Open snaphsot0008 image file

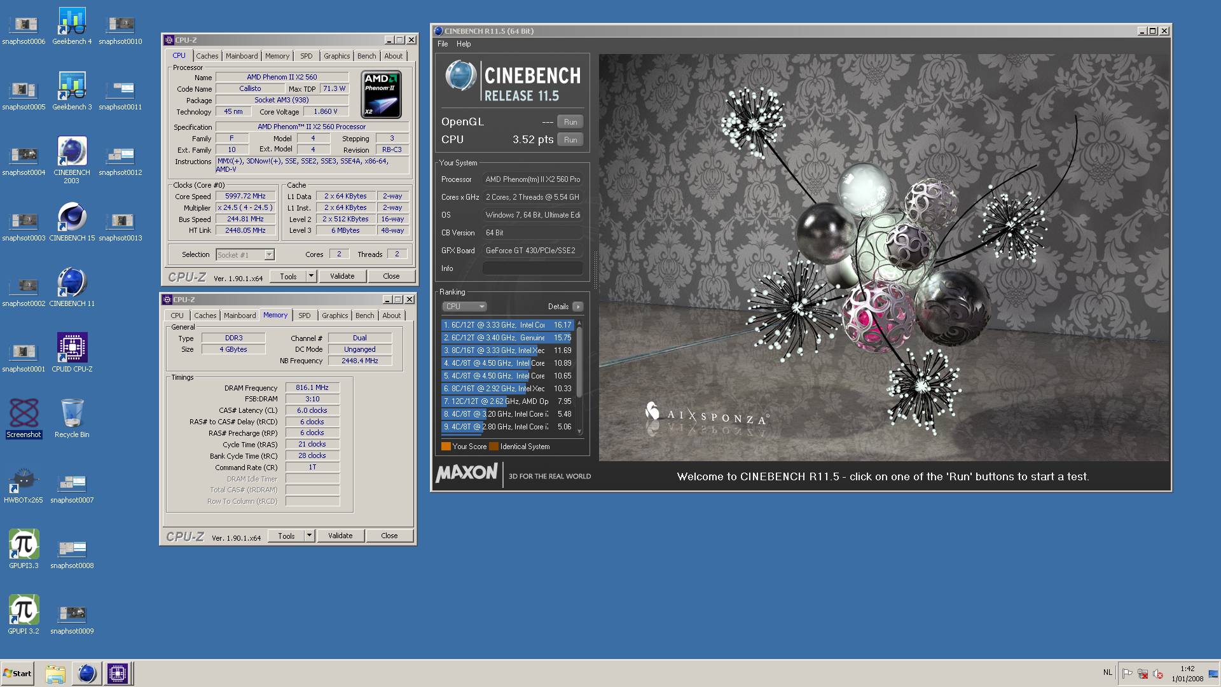pyautogui.click(x=72, y=554)
